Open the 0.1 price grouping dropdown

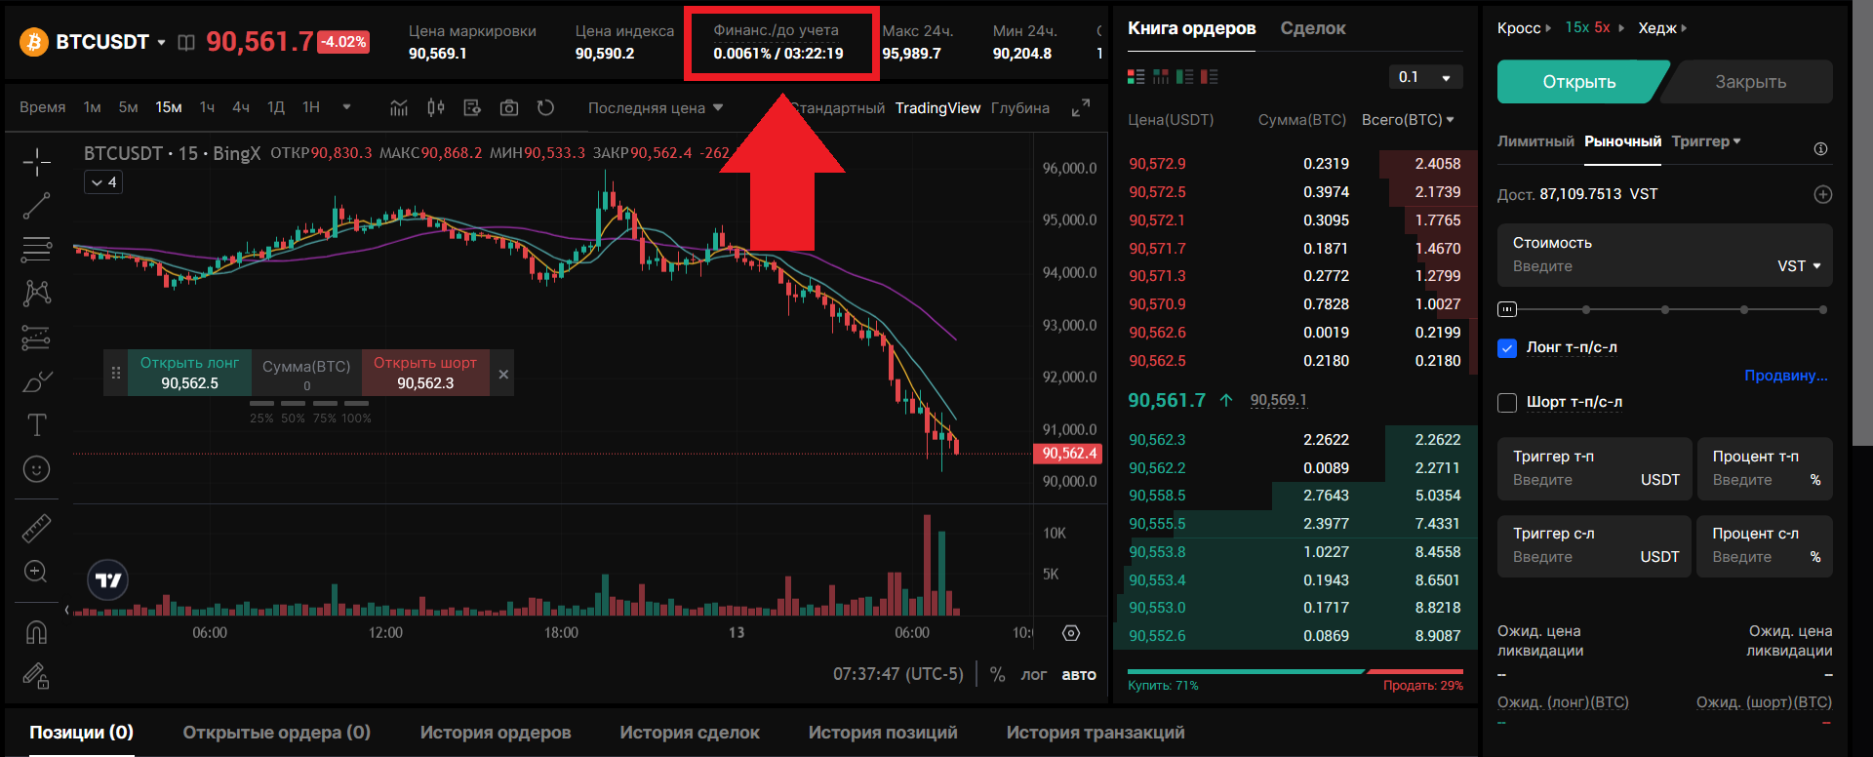pyautogui.click(x=1425, y=77)
